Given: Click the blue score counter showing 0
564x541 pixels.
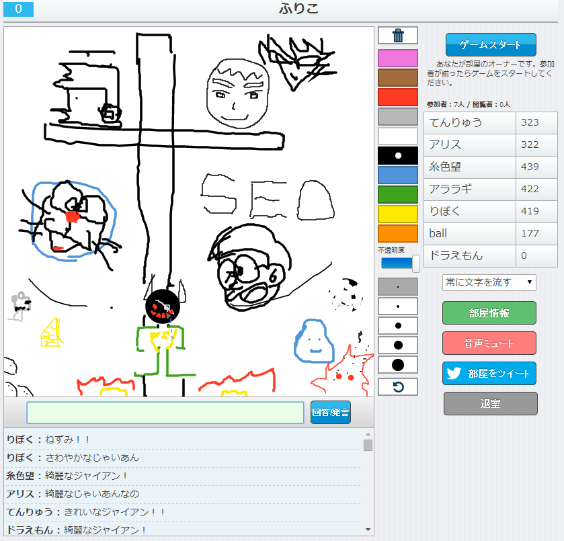Looking at the screenshot, I should click(x=18, y=9).
